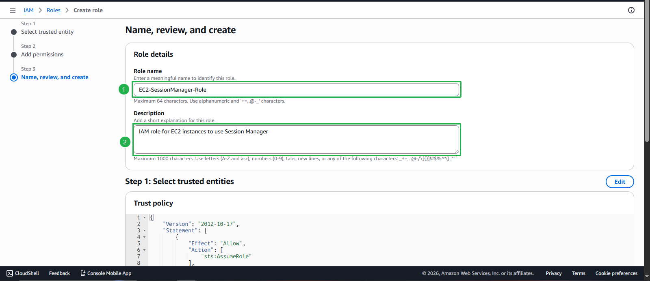This screenshot has height=281, width=650.
Task: Click the description resize handle corner
Action: tap(457, 151)
